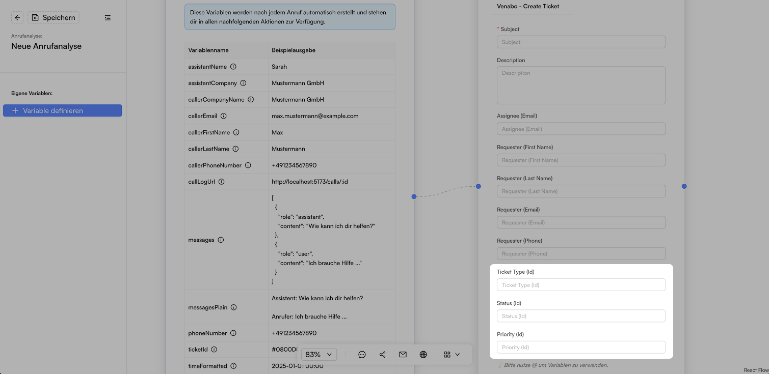Click info icon next to phoneNumber

point(233,333)
